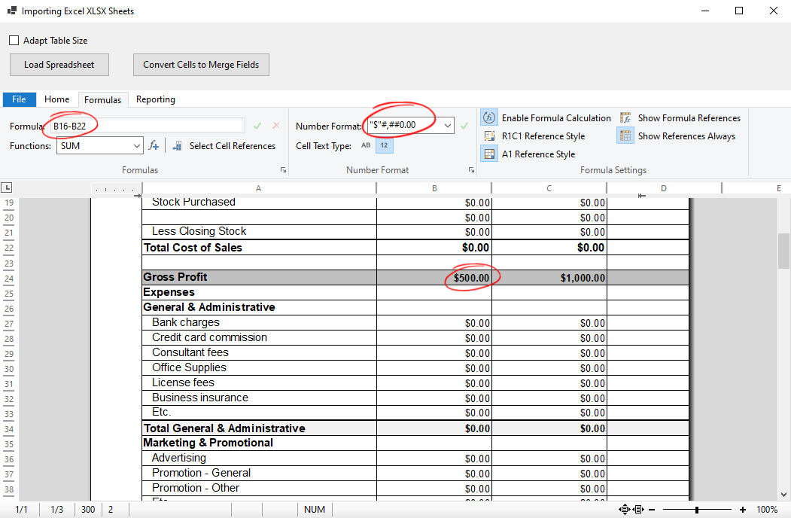This screenshot has width=791, height=518.
Task: Accept formula with green checkmark
Action: pyautogui.click(x=257, y=126)
